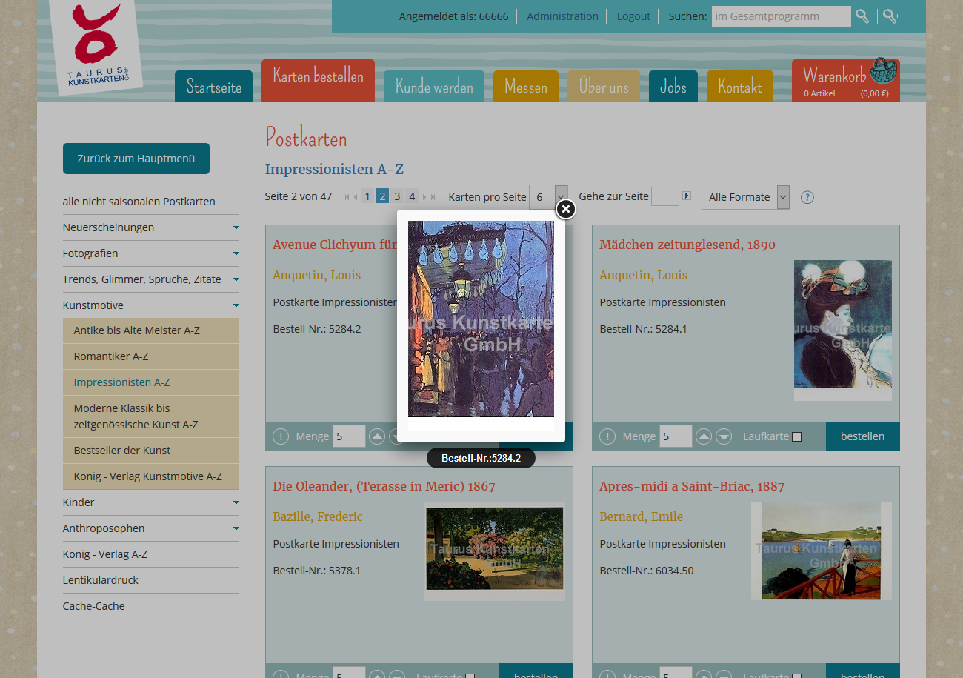Select König - Verlag A-Z category
963x678 pixels.
tap(105, 554)
